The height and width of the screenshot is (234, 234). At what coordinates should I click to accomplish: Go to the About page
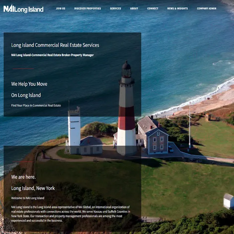[134, 8]
